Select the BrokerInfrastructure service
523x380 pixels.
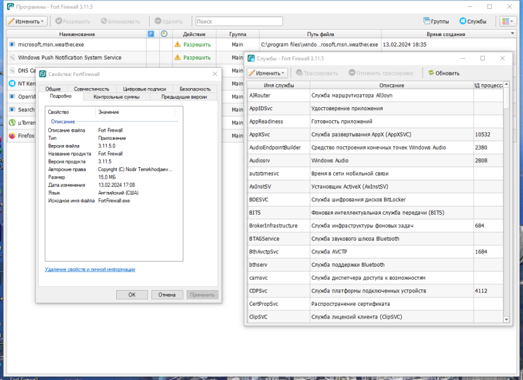pos(375,225)
